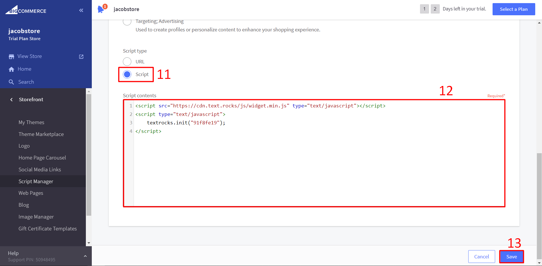Screen dimensions: 542x266
Task: Click the Search magnifier icon
Action: (11, 82)
